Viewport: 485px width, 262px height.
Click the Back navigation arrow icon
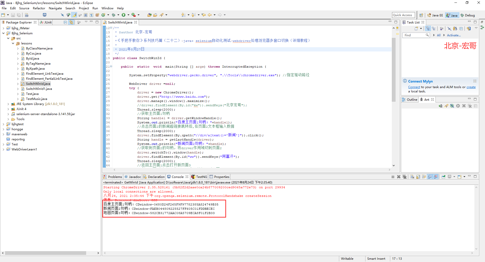210,15
